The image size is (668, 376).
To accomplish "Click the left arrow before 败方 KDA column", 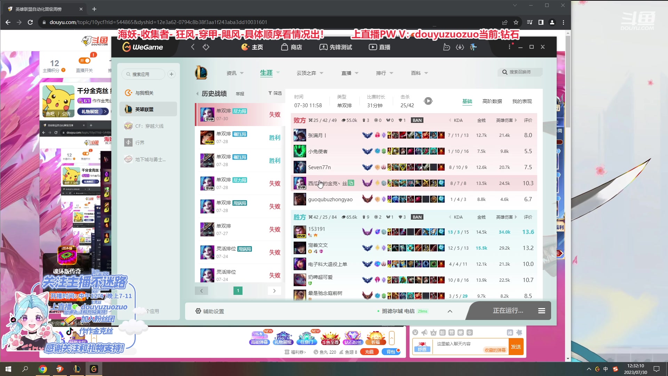I will [450, 120].
